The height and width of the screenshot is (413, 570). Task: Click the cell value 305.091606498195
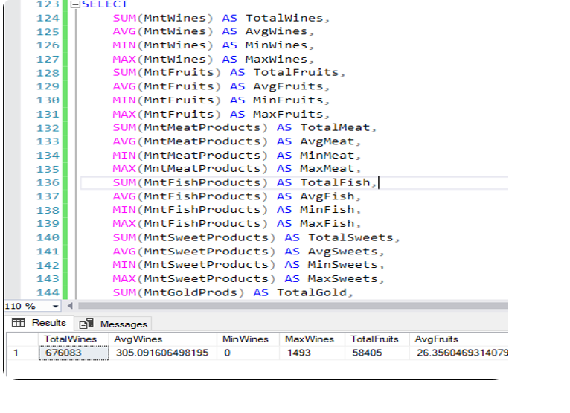click(x=162, y=353)
